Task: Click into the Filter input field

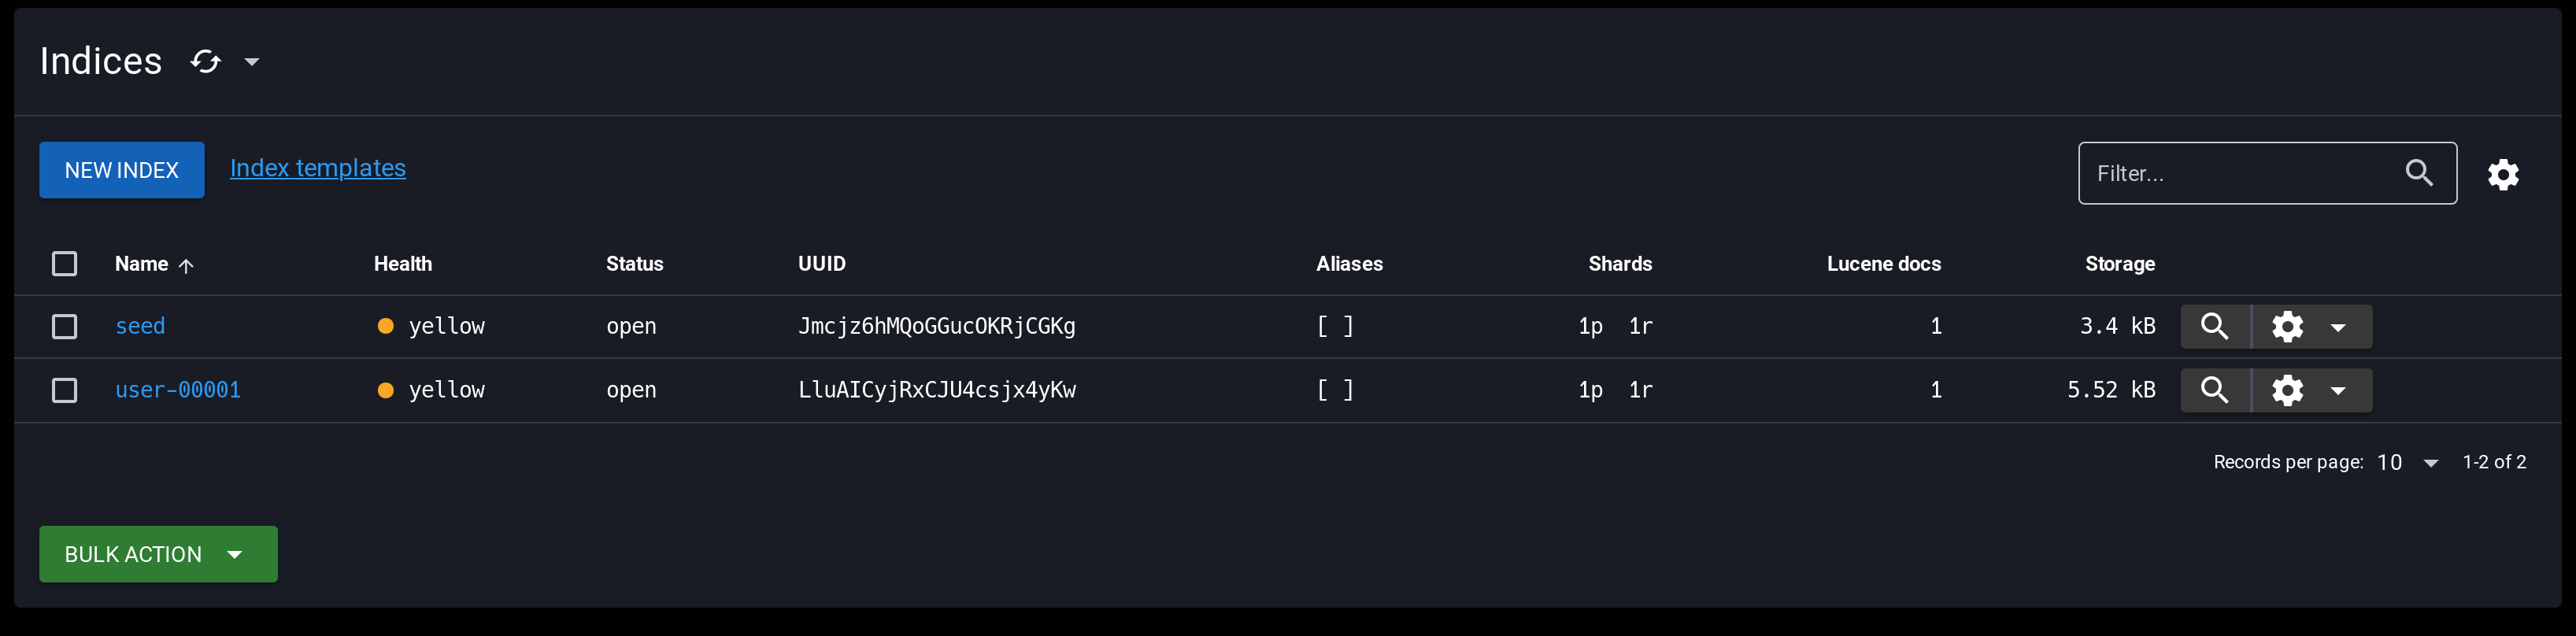Action: coord(2240,174)
